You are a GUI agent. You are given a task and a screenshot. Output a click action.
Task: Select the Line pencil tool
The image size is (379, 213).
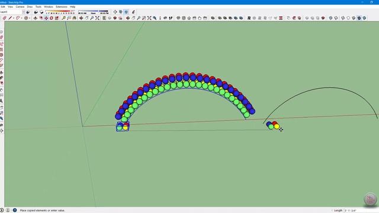click(10, 18)
